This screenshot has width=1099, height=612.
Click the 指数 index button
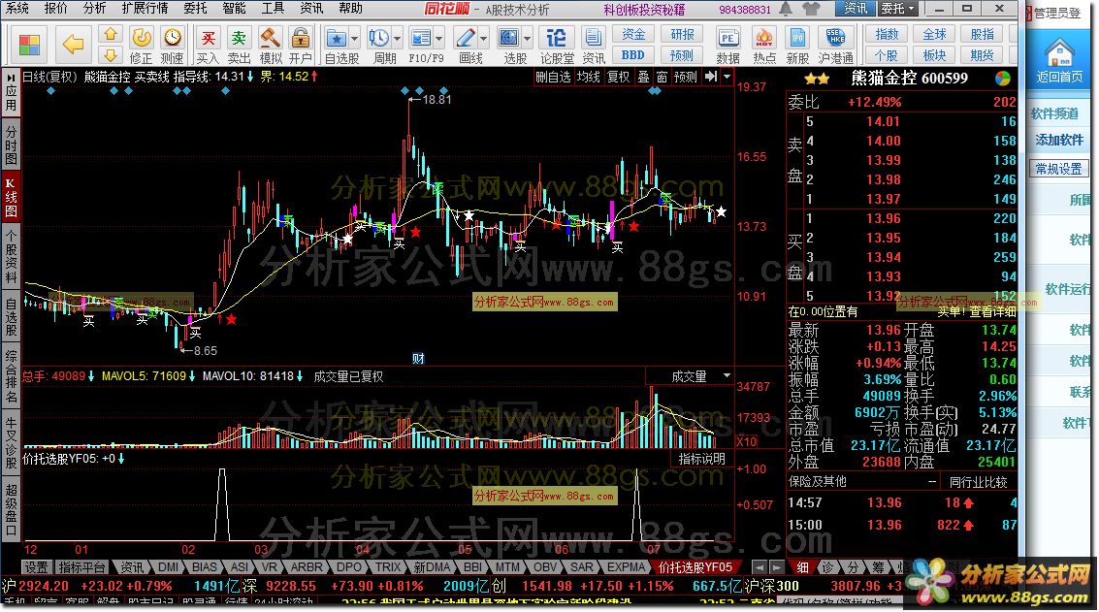(x=886, y=34)
